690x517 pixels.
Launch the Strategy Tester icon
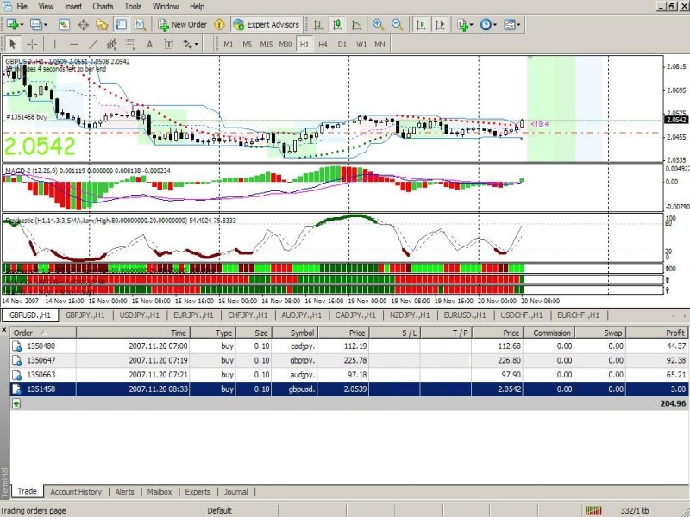coord(141,25)
